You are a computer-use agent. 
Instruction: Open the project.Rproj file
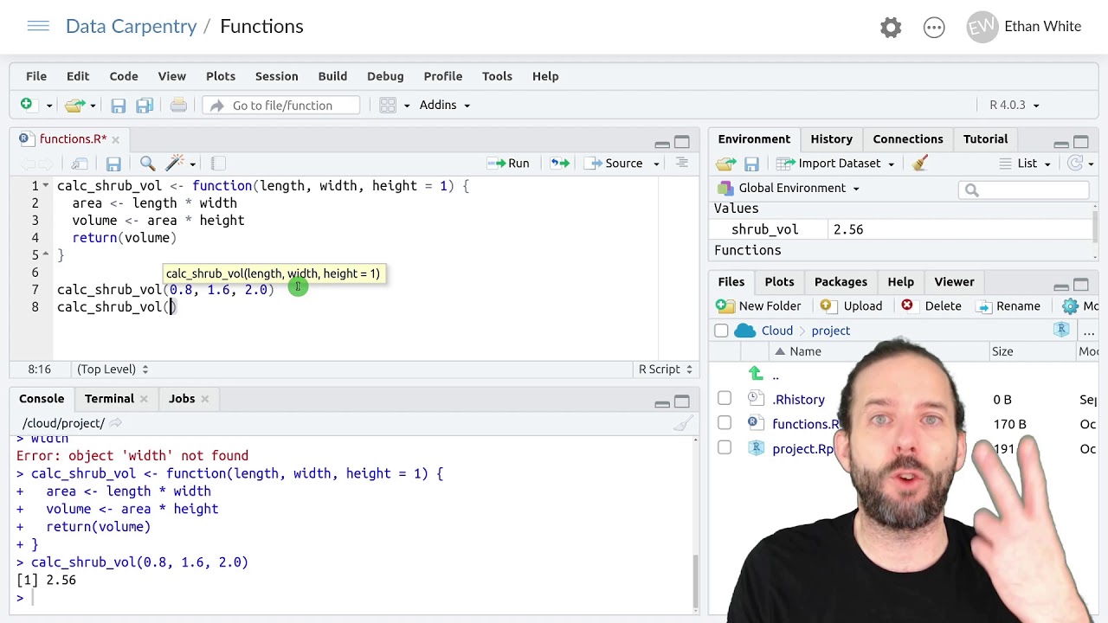pyautogui.click(x=802, y=449)
